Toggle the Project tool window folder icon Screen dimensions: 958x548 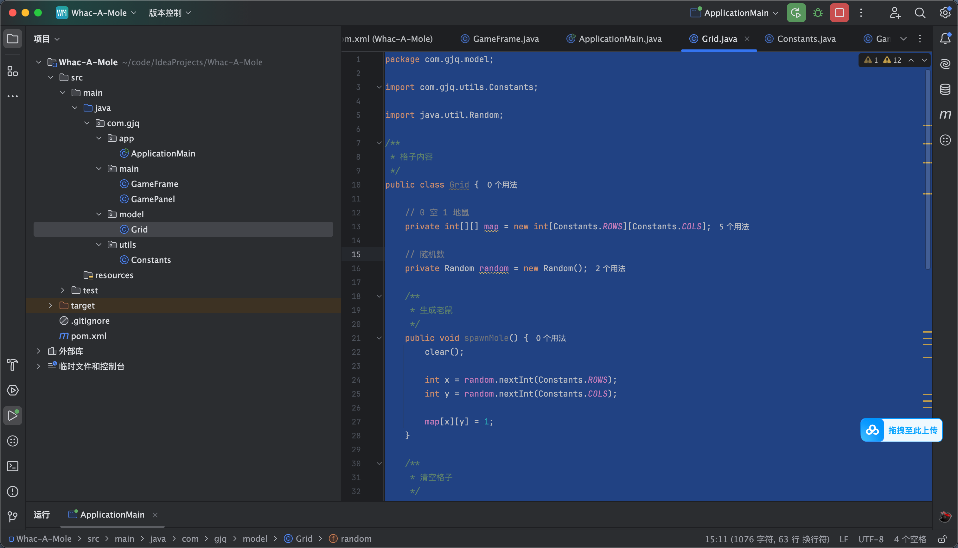point(12,38)
